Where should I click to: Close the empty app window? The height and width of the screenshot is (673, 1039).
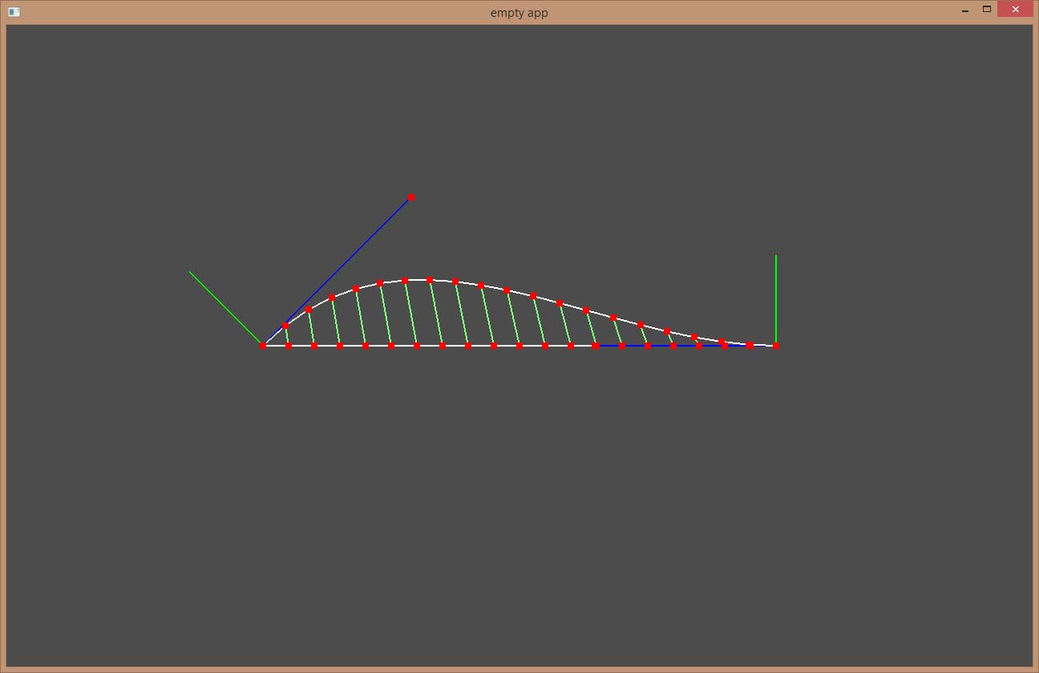(x=1015, y=10)
